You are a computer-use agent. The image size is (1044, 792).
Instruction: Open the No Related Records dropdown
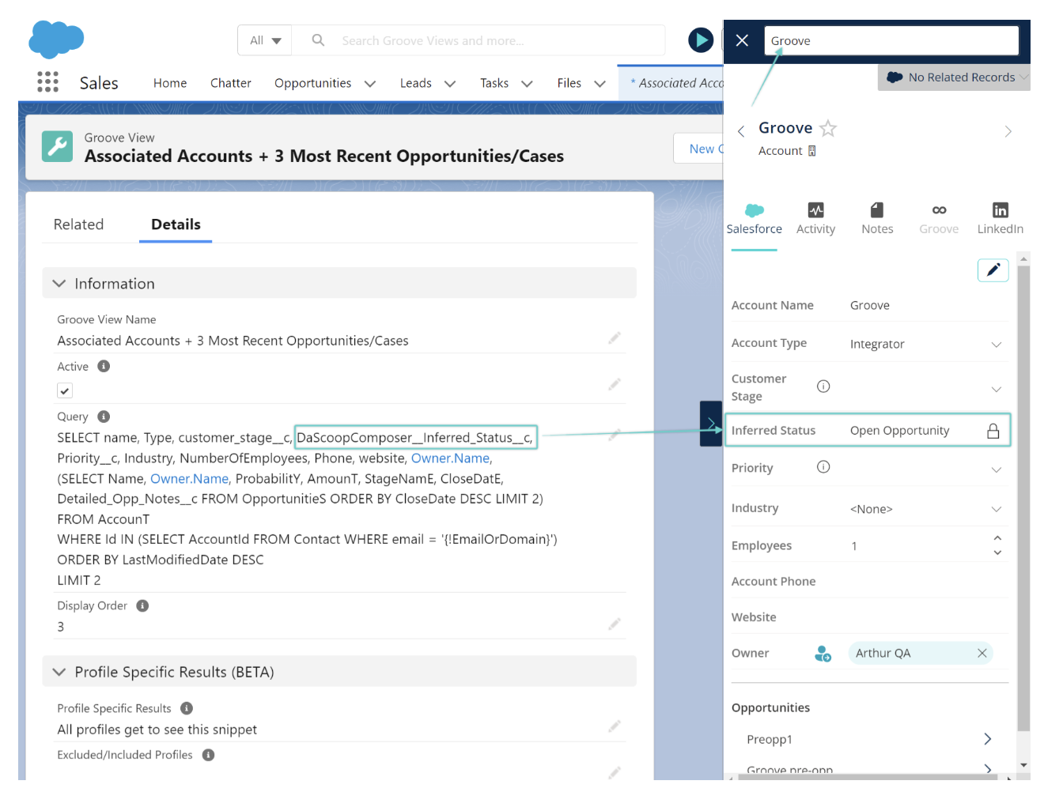coord(954,77)
